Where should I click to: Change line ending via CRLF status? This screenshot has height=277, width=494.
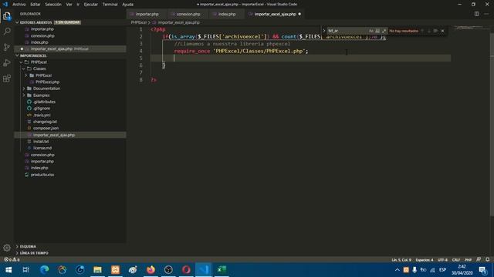456,260
